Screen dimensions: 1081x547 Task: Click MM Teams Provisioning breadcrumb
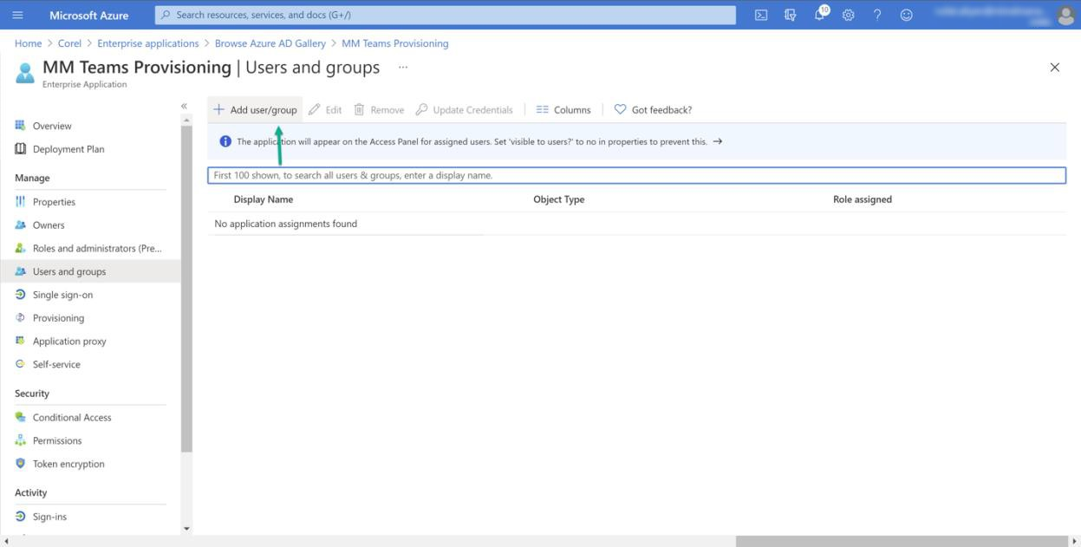(x=395, y=43)
